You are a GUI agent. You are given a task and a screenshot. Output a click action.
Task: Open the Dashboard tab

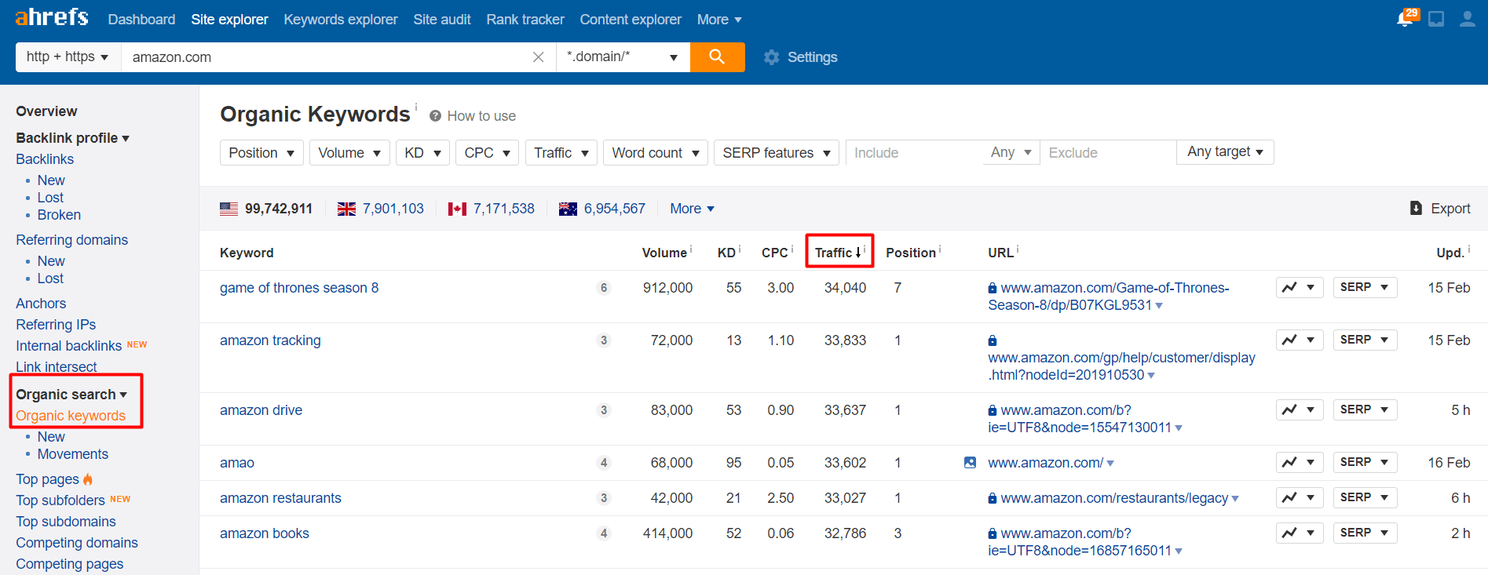coord(141,20)
